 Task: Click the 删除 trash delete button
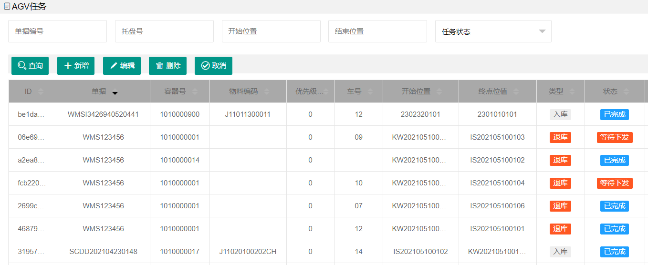[167, 66]
